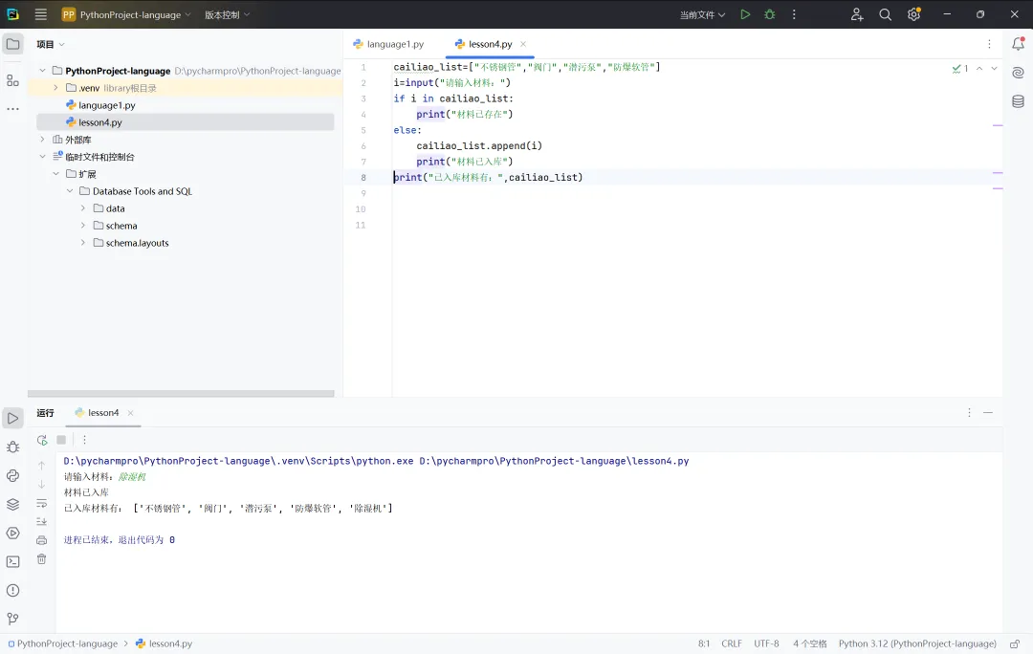
Task: Open the 版本控制 dropdown
Action: tap(228, 14)
